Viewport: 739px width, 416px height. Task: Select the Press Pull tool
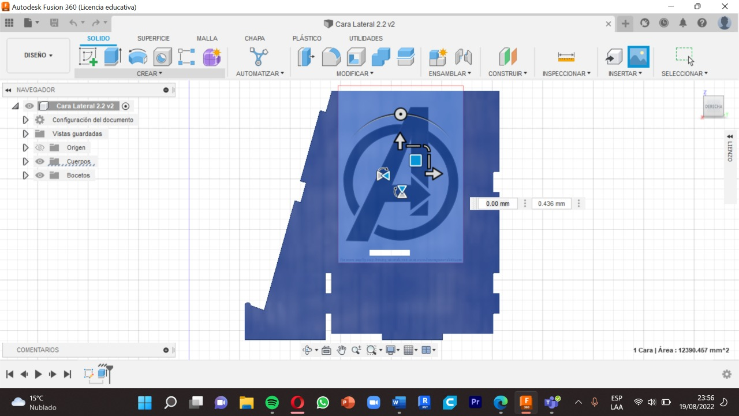[306, 57]
